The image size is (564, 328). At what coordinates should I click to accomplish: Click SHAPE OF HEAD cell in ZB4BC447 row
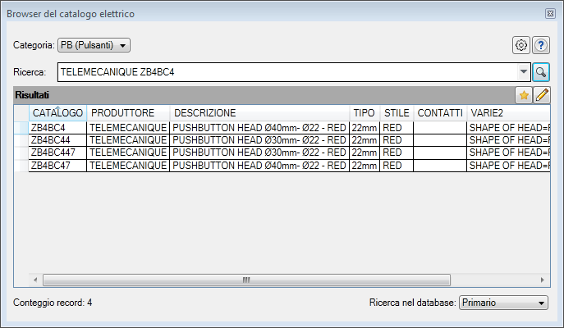point(508,153)
